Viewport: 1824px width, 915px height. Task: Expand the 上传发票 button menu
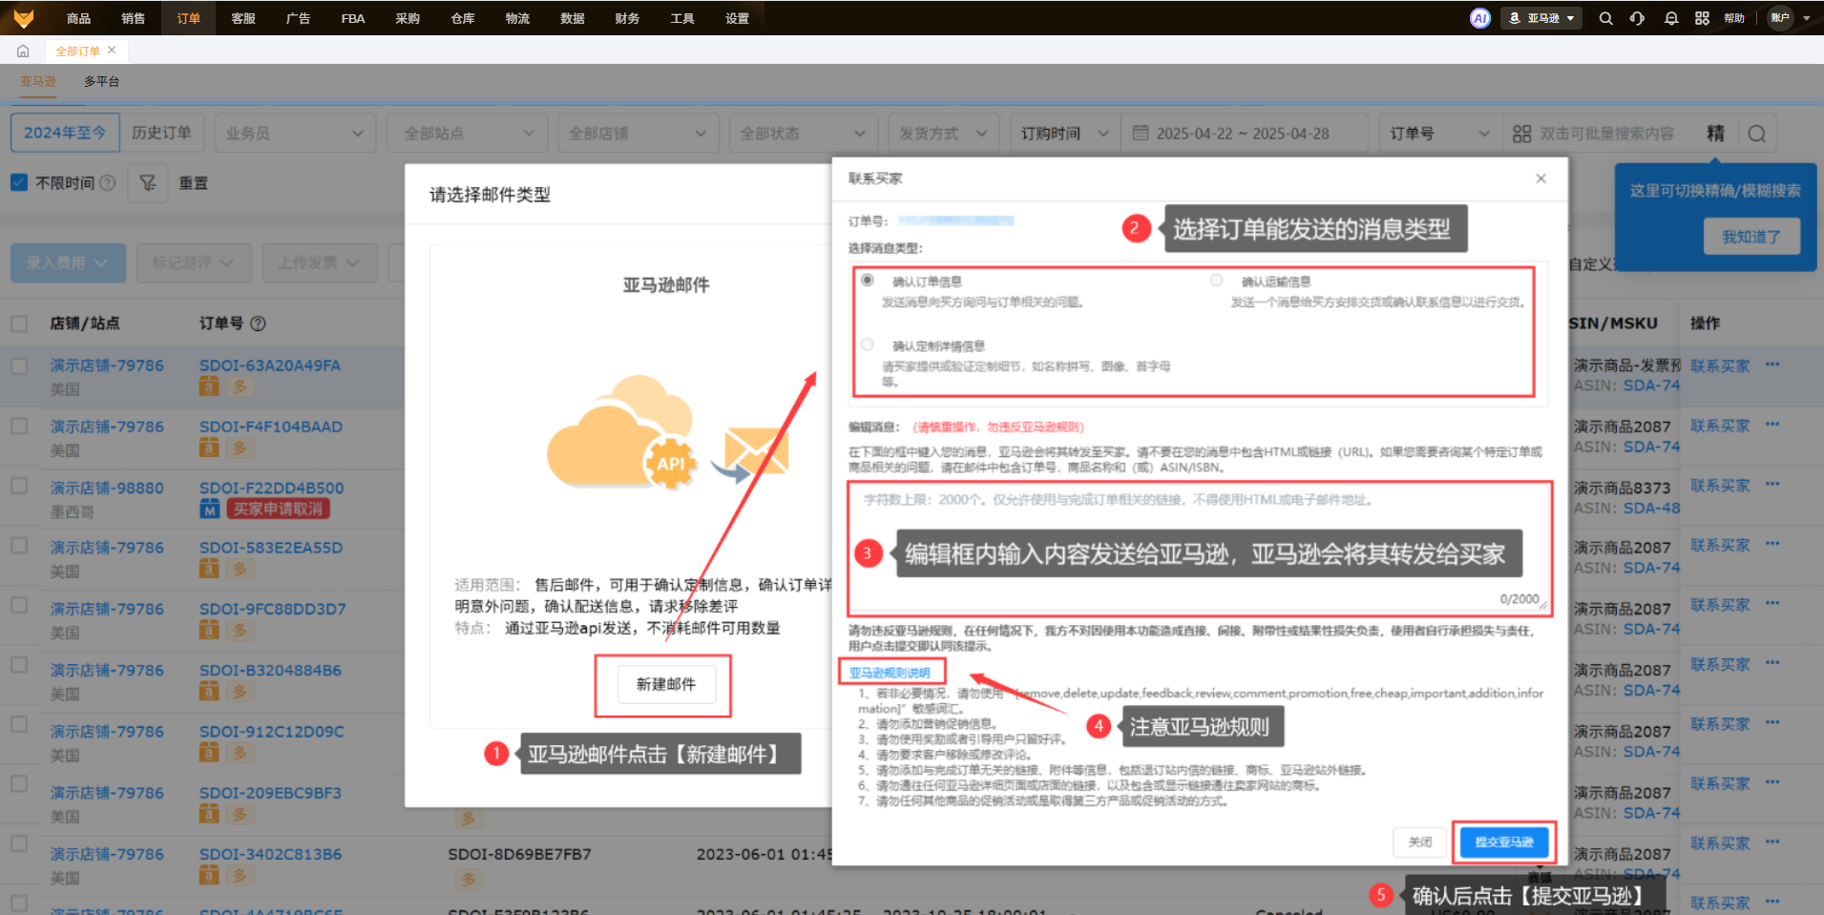point(320,262)
